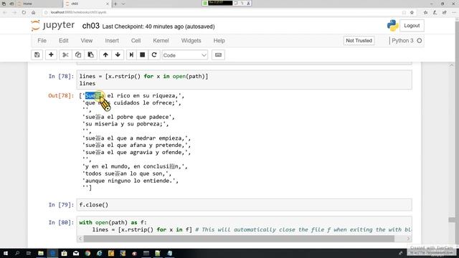Viewport: 459px width, 258px height.
Task: Open the Help menu
Action: pos(219,41)
